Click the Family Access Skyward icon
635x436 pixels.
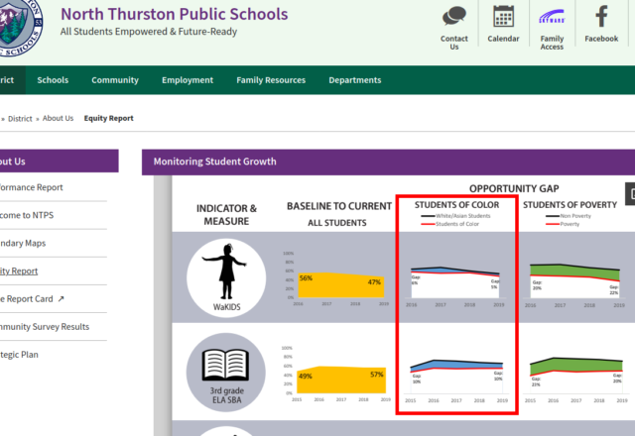click(x=552, y=17)
